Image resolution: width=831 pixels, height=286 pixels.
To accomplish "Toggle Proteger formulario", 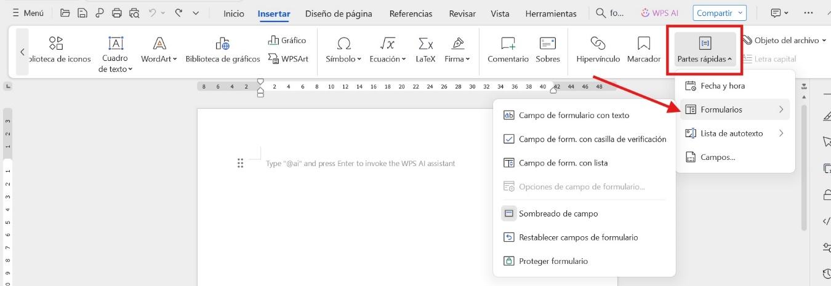I will tap(553, 261).
